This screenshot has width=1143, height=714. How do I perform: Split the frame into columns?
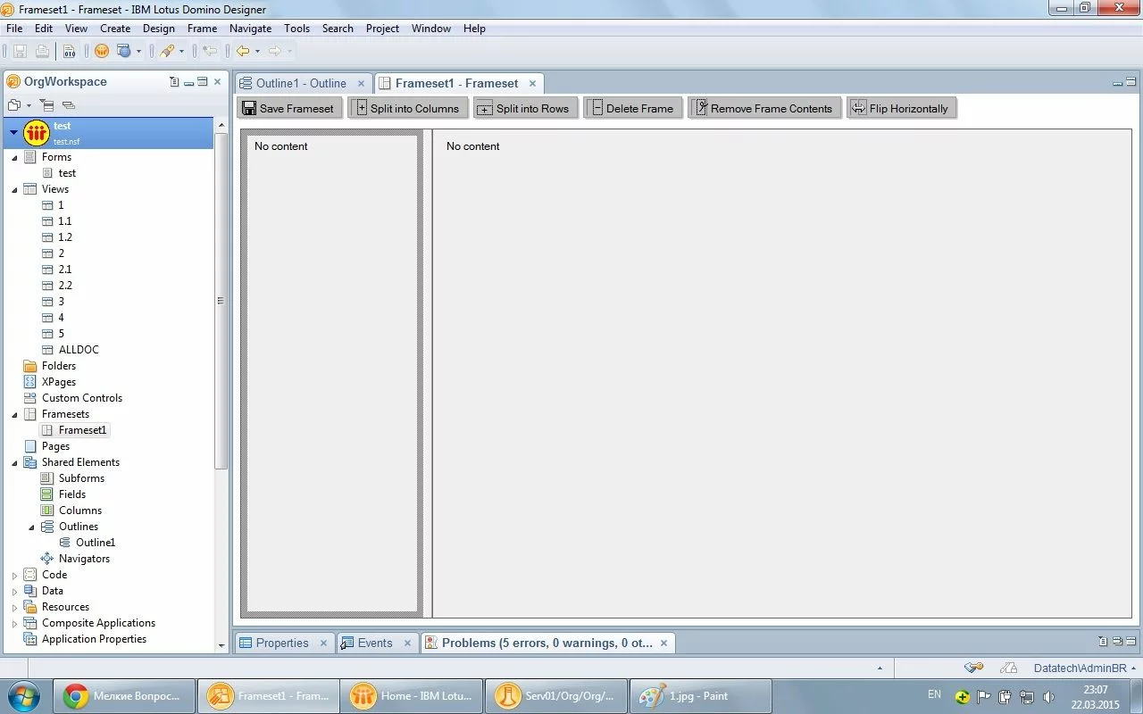408,108
